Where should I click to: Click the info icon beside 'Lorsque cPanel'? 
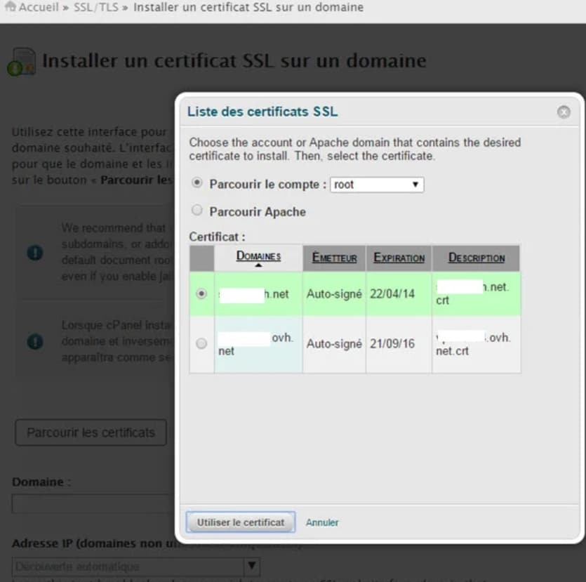click(x=35, y=342)
